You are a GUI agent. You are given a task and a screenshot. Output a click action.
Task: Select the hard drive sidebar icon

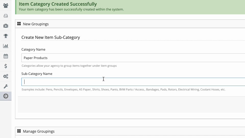click(6, 16)
